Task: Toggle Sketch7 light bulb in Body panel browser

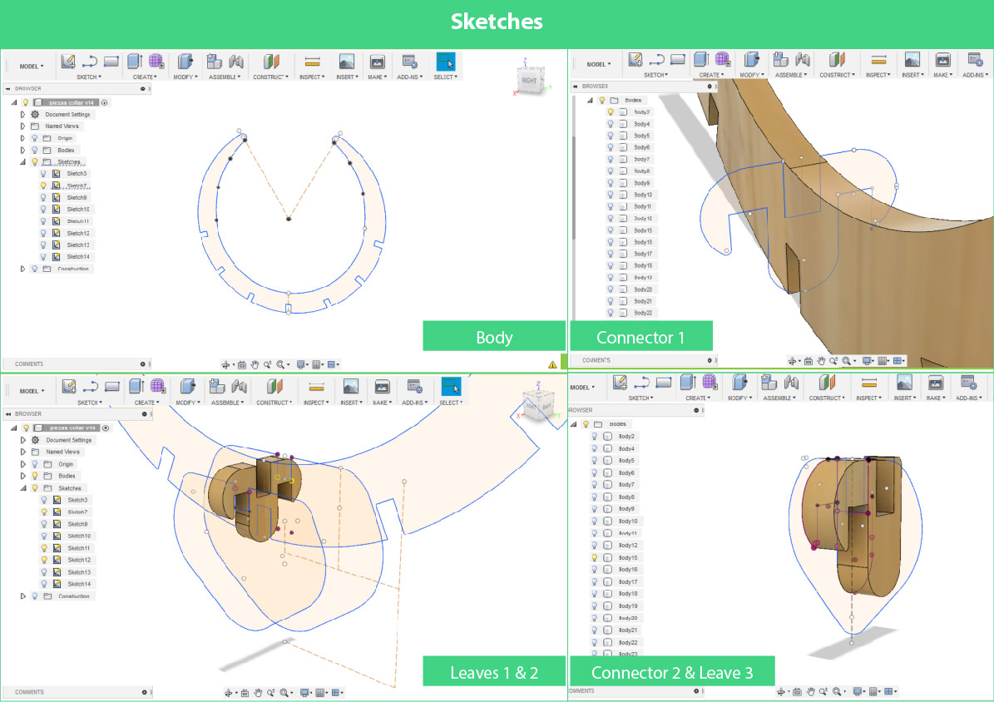Action: pyautogui.click(x=43, y=185)
